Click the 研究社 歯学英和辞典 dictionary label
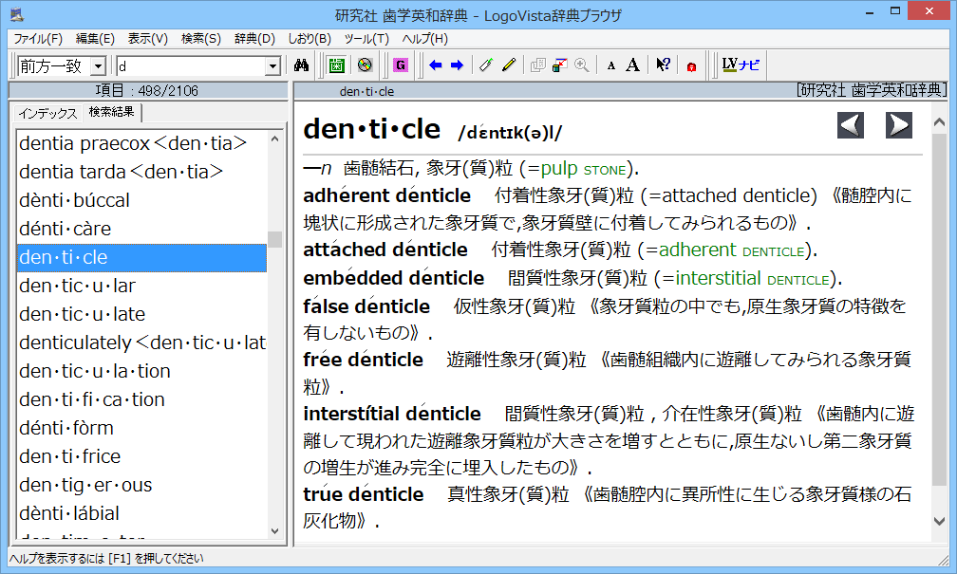Viewport: 957px width, 574px height. tap(871, 91)
